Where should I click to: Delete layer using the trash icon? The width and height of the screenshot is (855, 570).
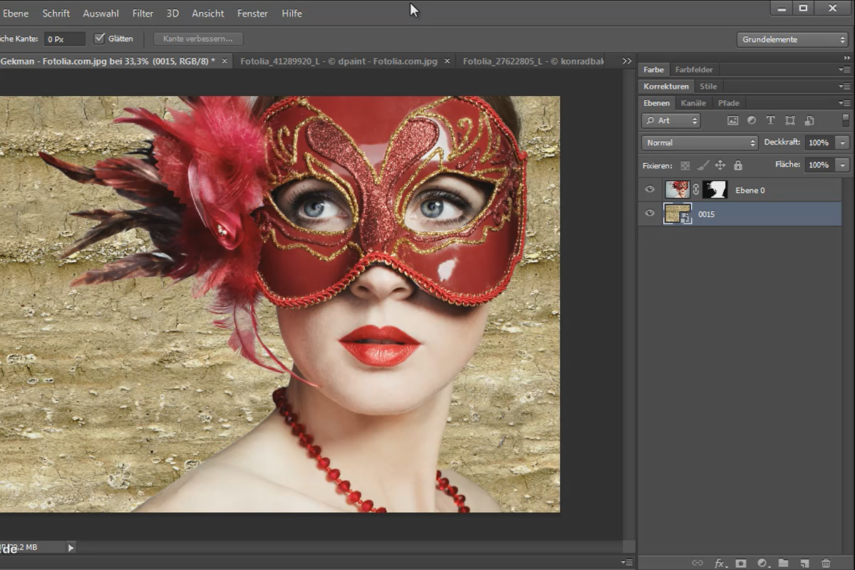(826, 563)
